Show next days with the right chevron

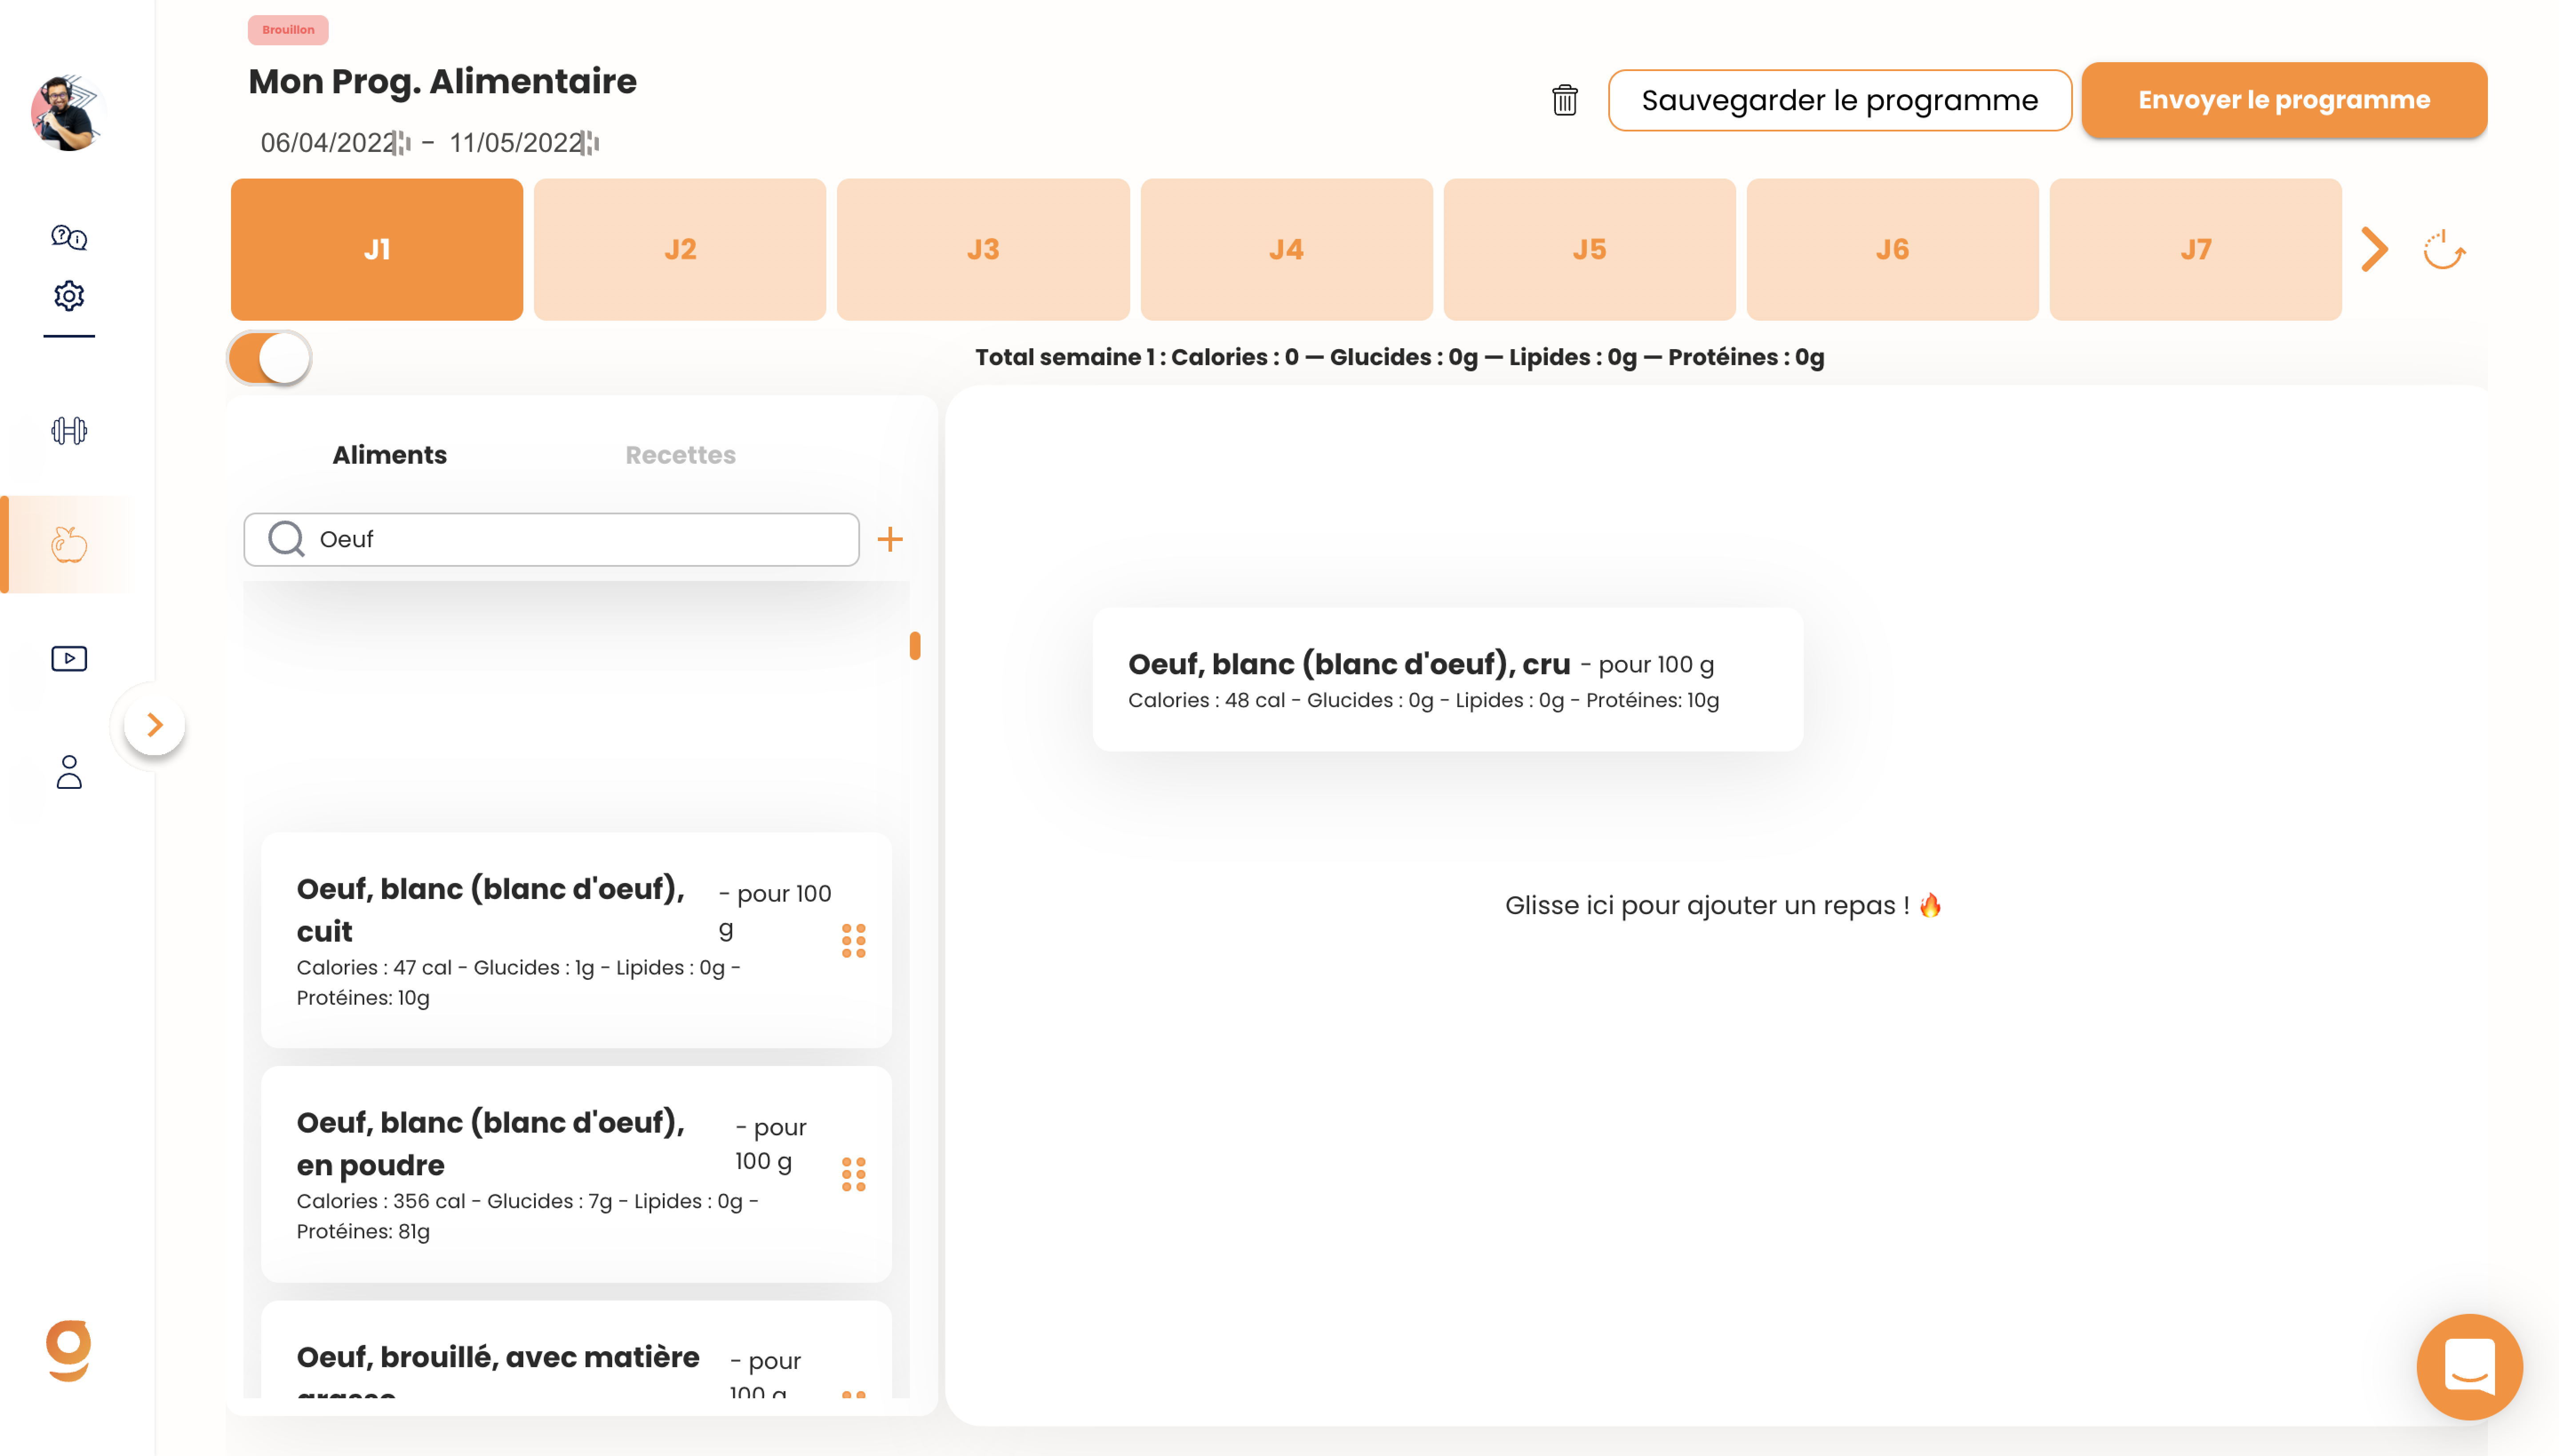pos(2375,250)
